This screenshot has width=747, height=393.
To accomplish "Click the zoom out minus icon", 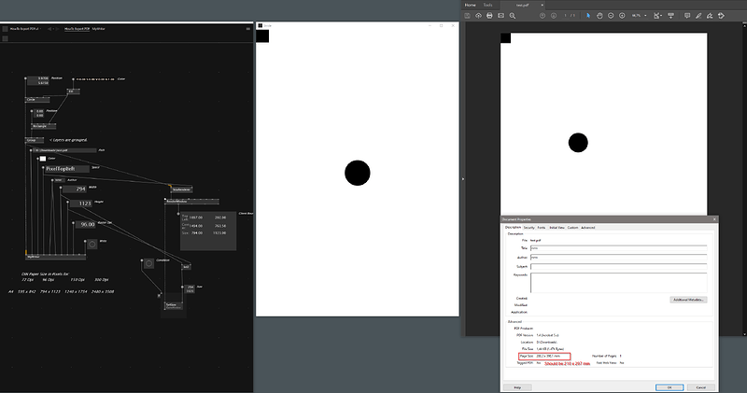I will [611, 16].
